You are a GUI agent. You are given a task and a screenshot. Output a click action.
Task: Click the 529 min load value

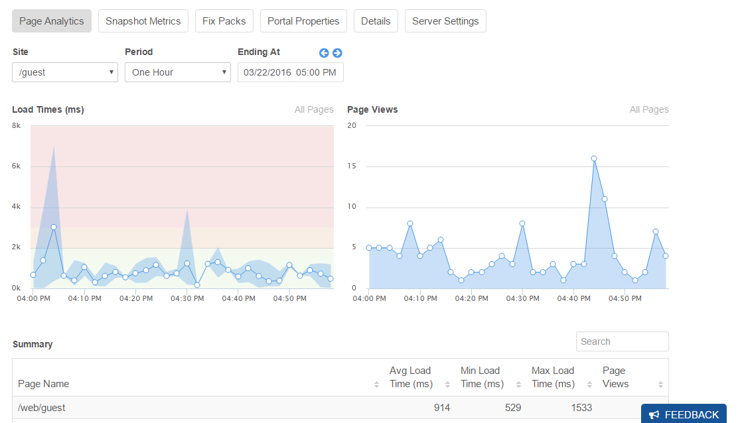point(513,408)
